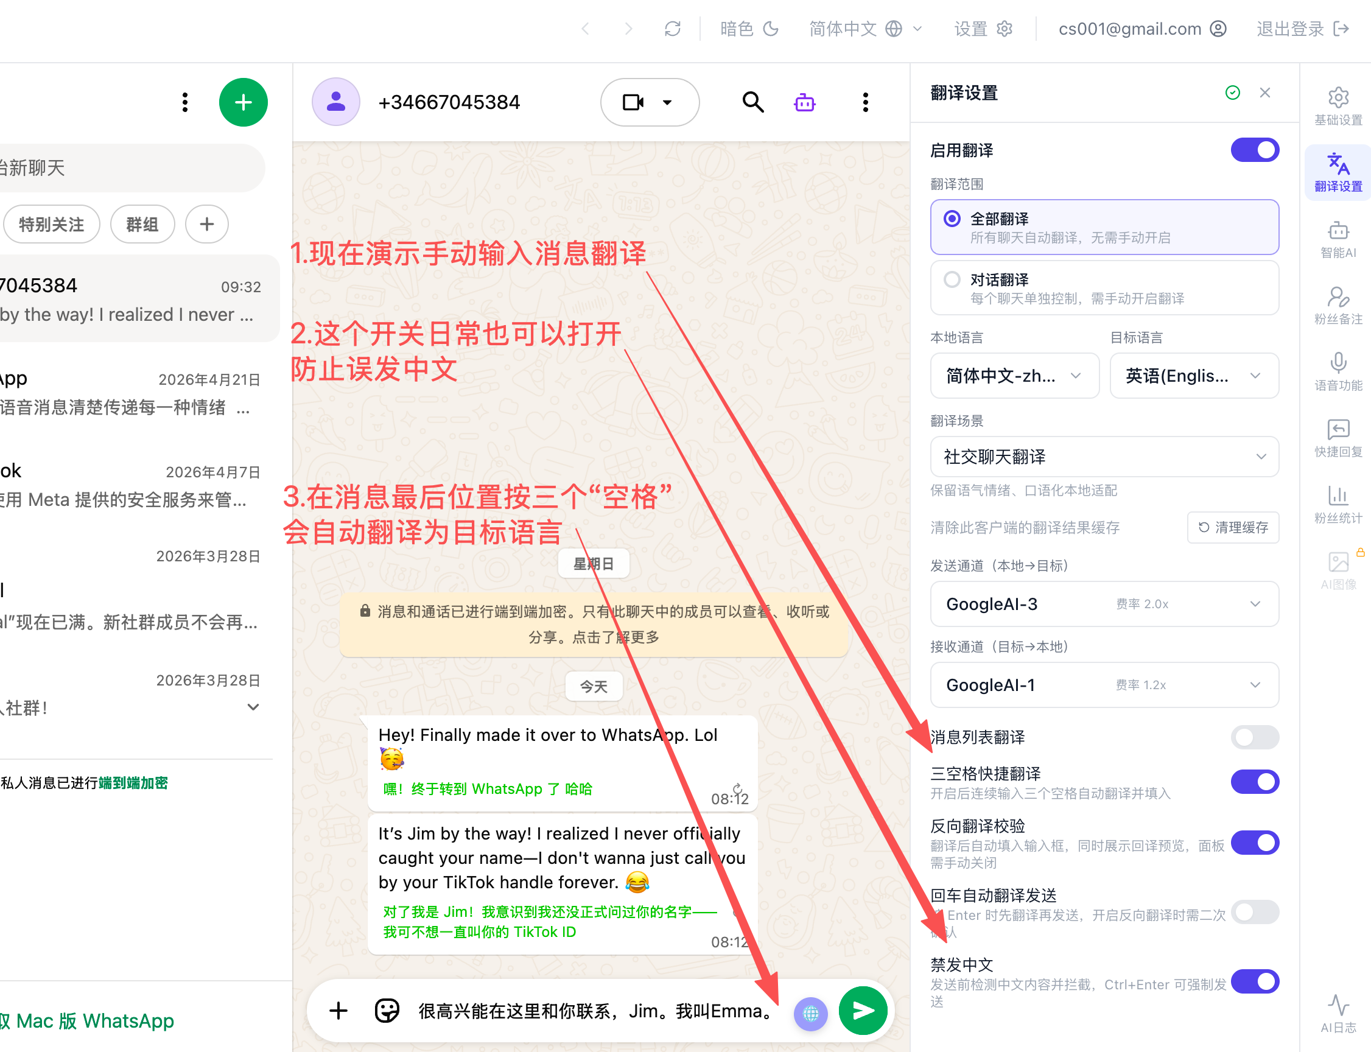Open the GoogleAI-1 receive channel dropdown
Viewport: 1371px width, 1052px height.
1104,684
